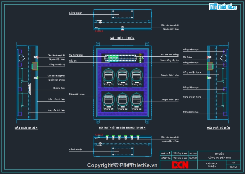This screenshot has height=174, width=245.
Task: Click "Lỗ mở tủ điện" label of the top view
Action: tap(76, 13)
